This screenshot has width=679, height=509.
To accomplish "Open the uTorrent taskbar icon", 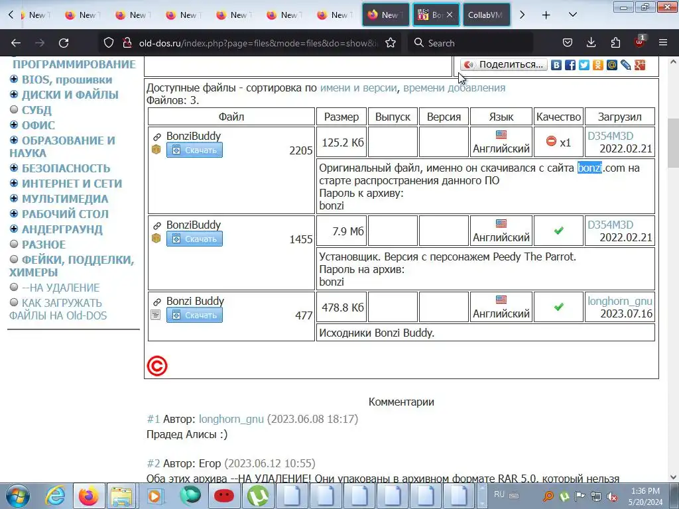I will tap(258, 496).
